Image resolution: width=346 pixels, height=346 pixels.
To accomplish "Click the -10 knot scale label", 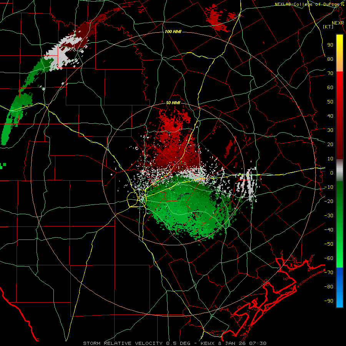I will click(x=329, y=187).
